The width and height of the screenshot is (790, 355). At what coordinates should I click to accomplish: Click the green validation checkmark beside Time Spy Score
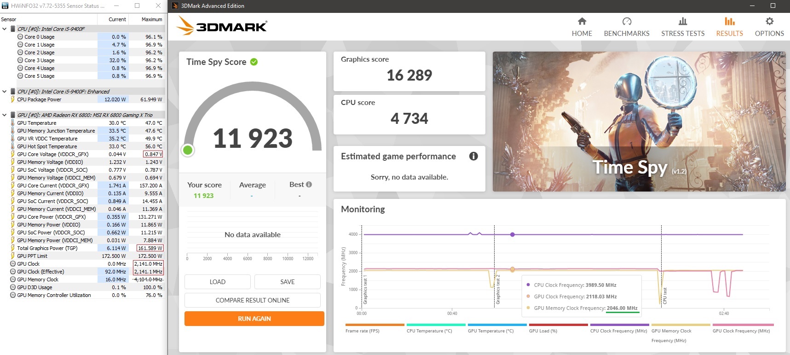point(254,62)
